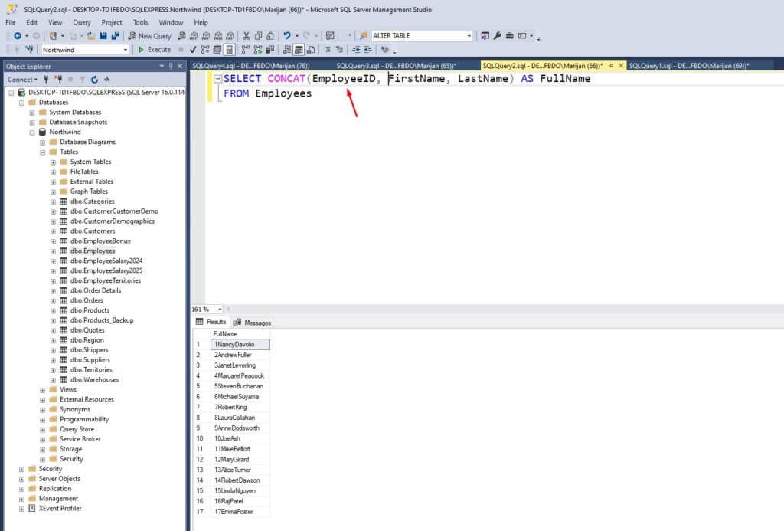784x531 pixels.
Task: Expand the System Databases node
Action: pyautogui.click(x=32, y=113)
